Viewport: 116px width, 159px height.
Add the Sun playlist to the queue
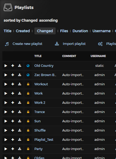coord(13,121)
